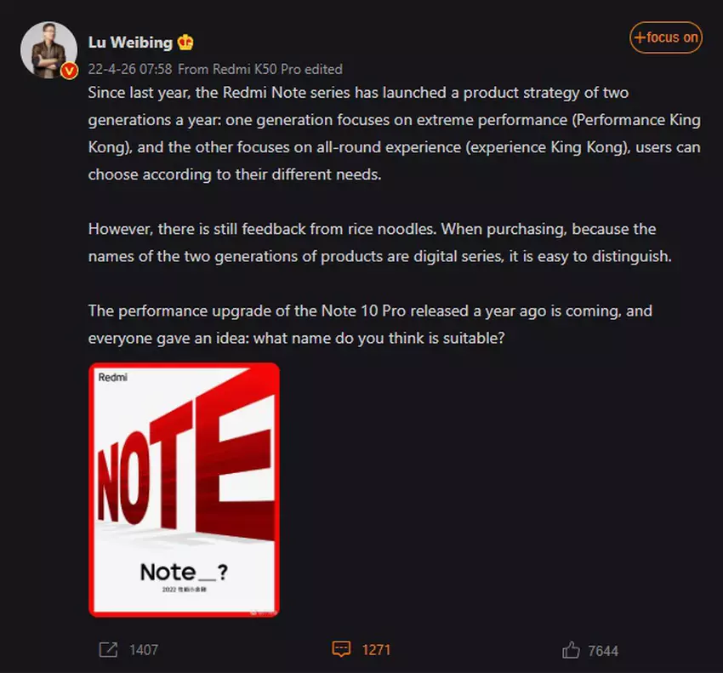Image resolution: width=723 pixels, height=673 pixels.
Task: Click the Note_? caption in the poster
Action: 184,572
